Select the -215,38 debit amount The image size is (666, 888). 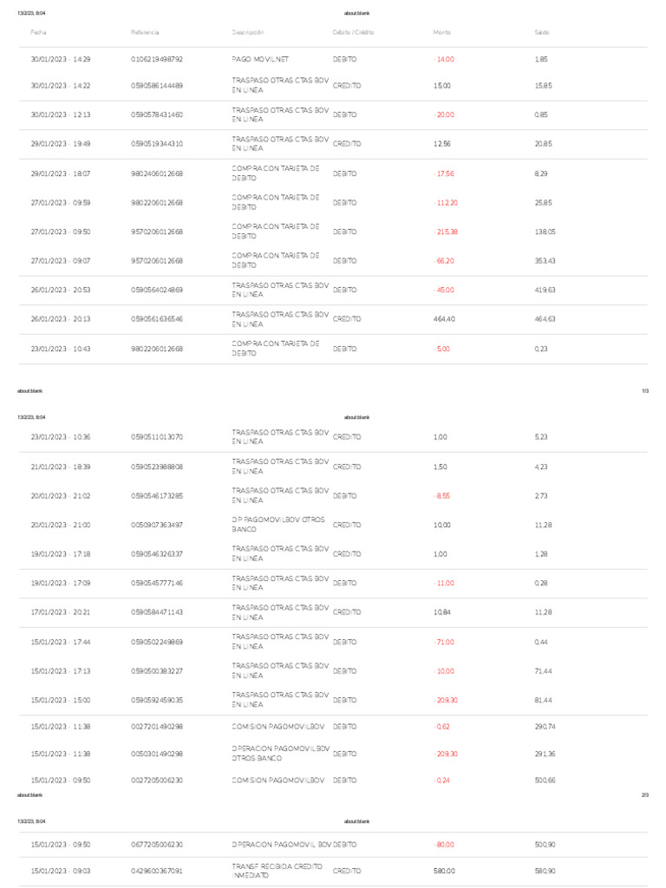click(x=445, y=232)
